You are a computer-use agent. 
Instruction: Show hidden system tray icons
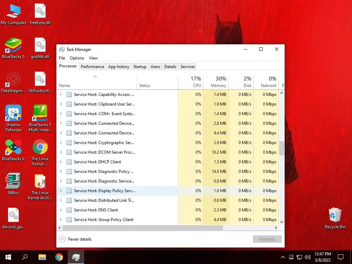point(283,257)
